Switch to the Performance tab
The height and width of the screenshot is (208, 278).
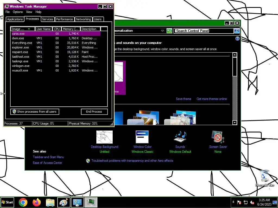(64, 19)
